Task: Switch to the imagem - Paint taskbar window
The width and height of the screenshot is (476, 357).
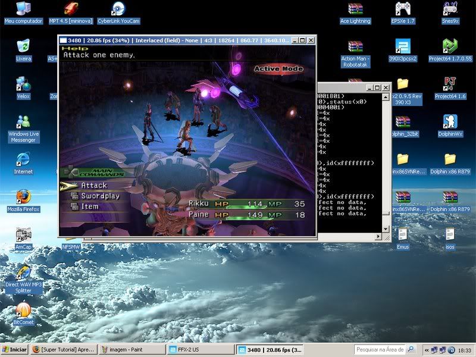Action: [x=131, y=350]
